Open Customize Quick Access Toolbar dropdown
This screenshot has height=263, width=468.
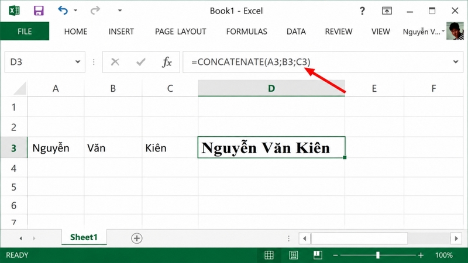coord(120,11)
